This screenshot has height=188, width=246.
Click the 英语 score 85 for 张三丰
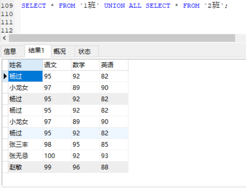114,144
